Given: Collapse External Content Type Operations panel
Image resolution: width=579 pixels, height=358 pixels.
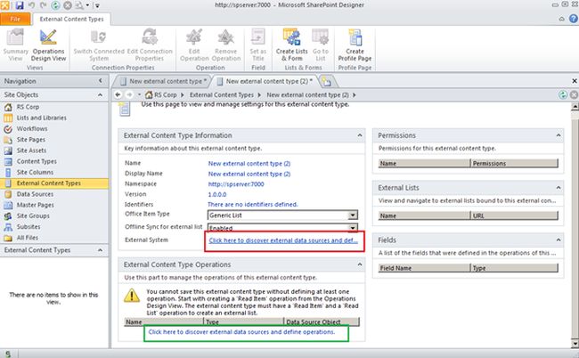Looking at the screenshot, I should (359, 264).
